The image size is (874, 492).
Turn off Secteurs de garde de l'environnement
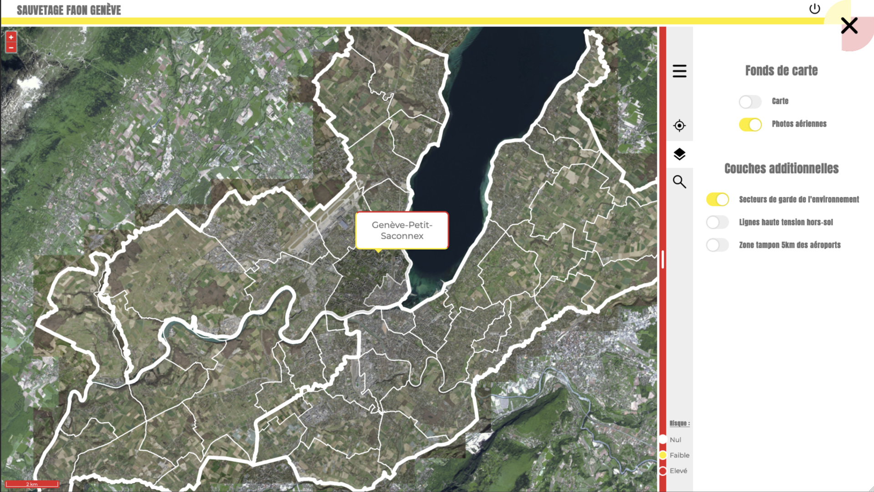[717, 200]
